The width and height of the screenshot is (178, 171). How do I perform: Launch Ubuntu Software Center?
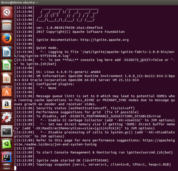(7, 91)
